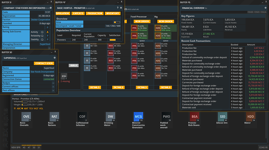Expand the Past offices row
The height and width of the screenshot is (150, 269).
28,90
